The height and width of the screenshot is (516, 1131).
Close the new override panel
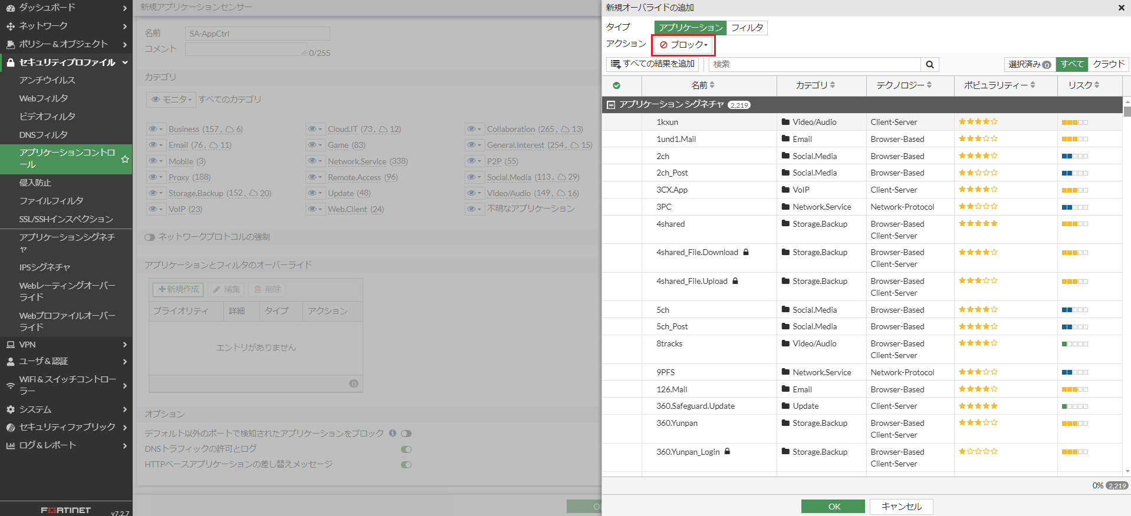[x=1121, y=8]
